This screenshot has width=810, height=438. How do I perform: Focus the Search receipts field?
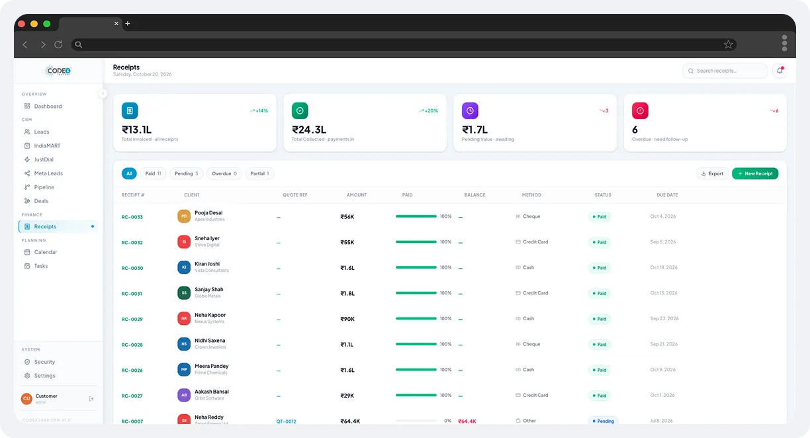click(x=725, y=71)
